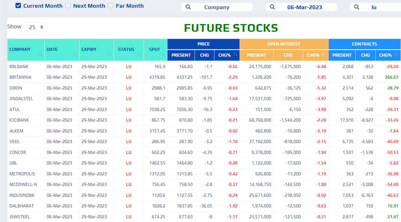Open the Show 25 entries dropdown
This screenshot has height=222, width=401.
(x=35, y=27)
